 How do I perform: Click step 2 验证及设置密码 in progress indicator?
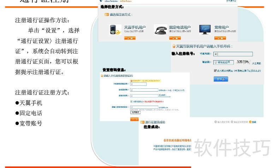239,122
